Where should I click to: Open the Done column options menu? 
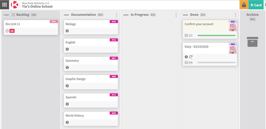(x=236, y=15)
